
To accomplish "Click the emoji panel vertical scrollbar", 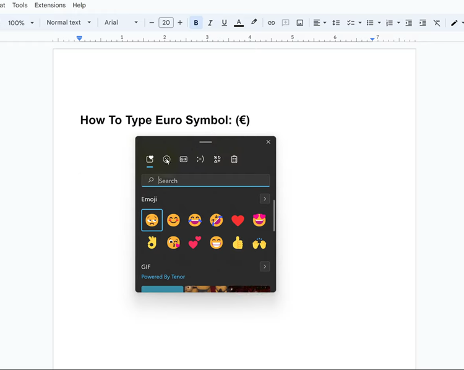I will (x=274, y=215).
